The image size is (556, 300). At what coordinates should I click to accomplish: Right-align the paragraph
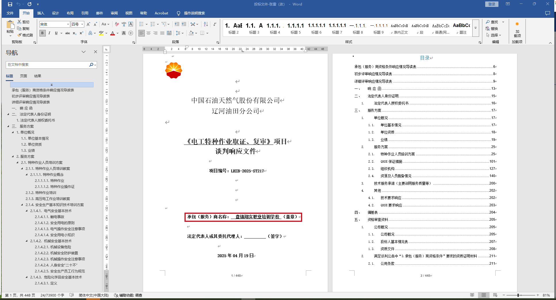(x=155, y=33)
